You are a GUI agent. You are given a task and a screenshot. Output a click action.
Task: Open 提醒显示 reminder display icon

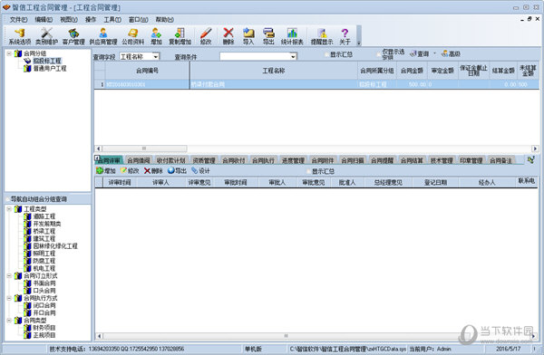click(x=322, y=36)
